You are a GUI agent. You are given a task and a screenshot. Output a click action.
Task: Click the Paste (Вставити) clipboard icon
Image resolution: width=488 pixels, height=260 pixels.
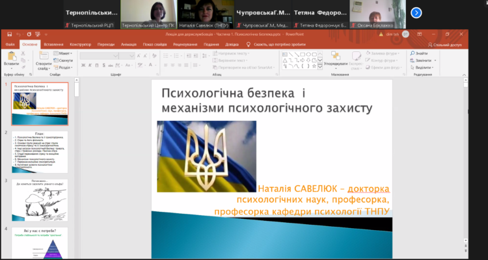(12, 57)
